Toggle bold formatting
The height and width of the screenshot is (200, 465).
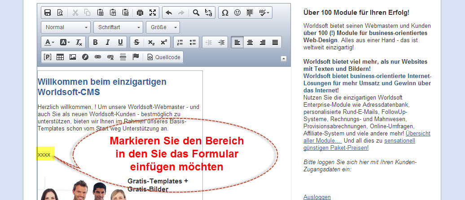click(x=95, y=42)
